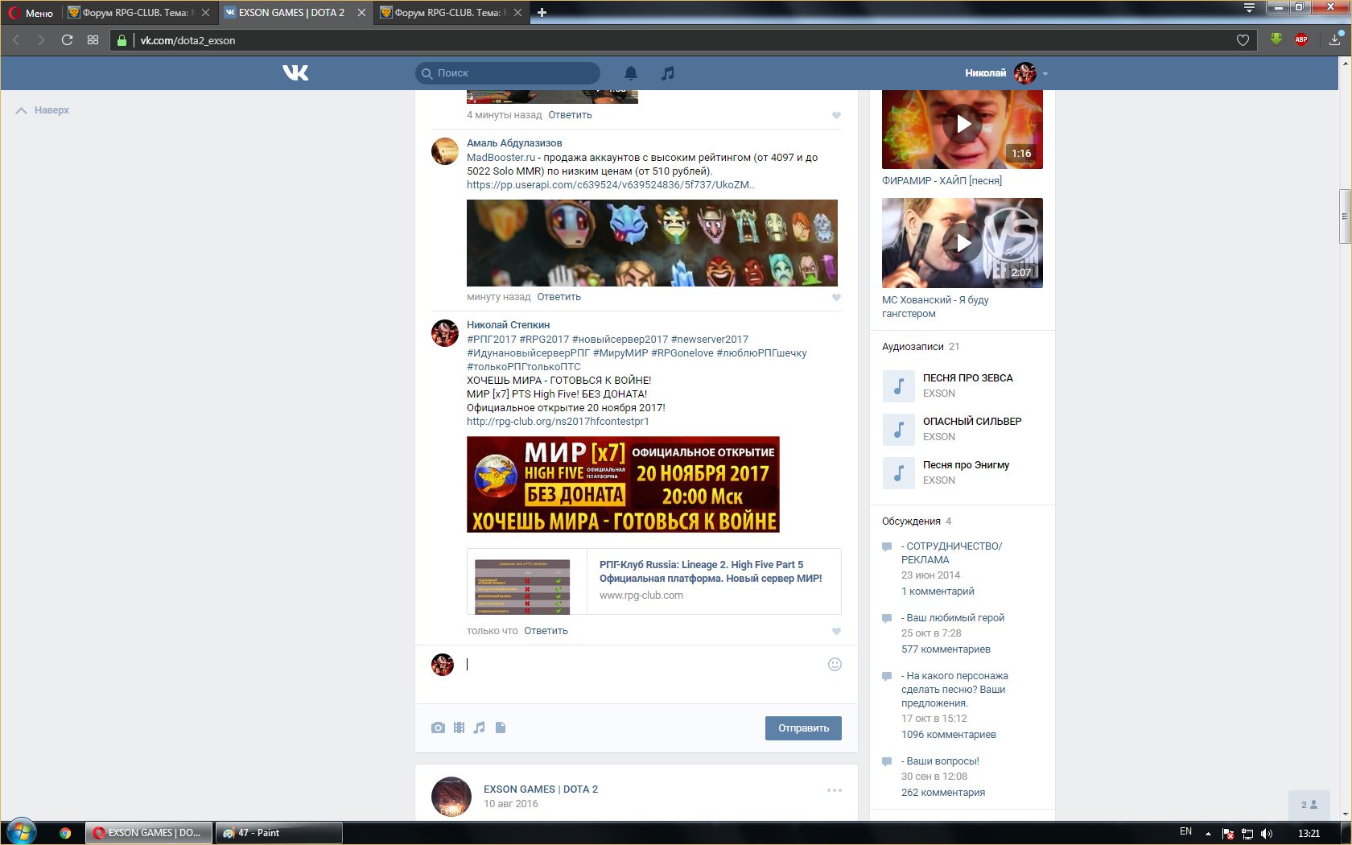Play the ФИРАМИР - ХАЙП video
This screenshot has height=845, width=1352.
click(x=962, y=125)
